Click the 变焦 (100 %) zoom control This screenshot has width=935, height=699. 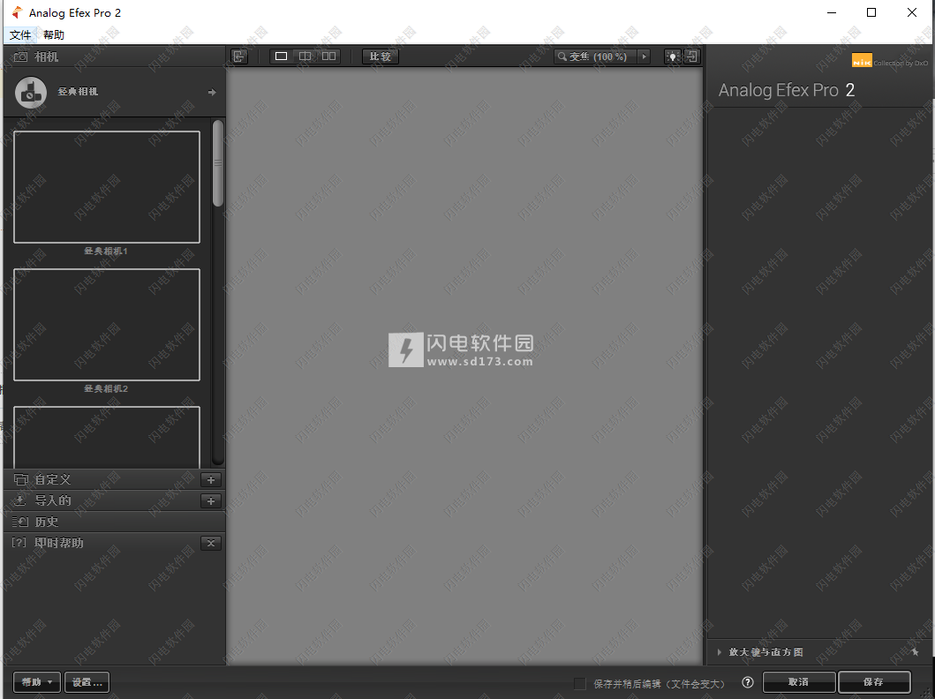click(x=596, y=56)
